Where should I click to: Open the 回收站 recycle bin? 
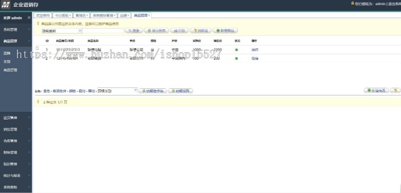pyautogui.click(x=200, y=31)
